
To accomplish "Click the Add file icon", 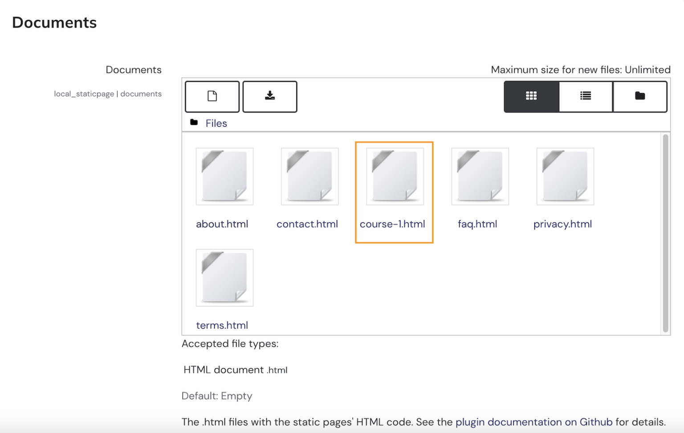I will tap(212, 96).
